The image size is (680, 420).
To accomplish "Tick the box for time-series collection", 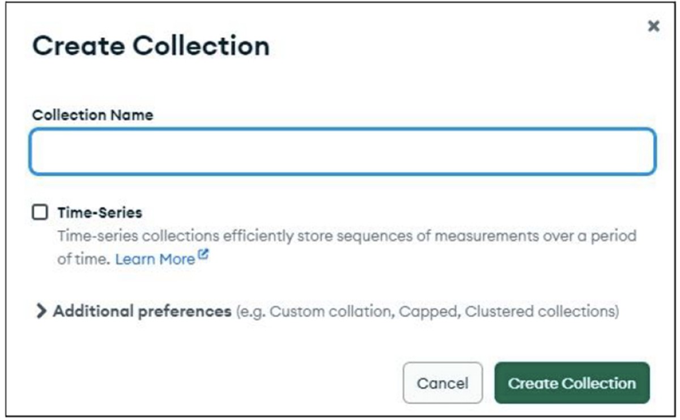I will click(40, 213).
